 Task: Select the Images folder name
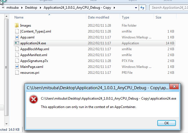click(x=26, y=26)
